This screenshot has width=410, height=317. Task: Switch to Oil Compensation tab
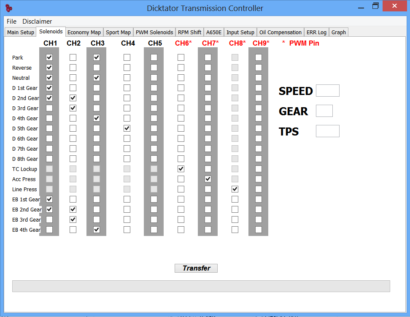281,32
